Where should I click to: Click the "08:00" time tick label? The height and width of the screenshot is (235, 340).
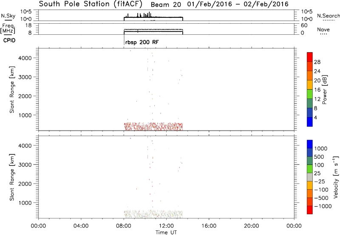point(124,226)
